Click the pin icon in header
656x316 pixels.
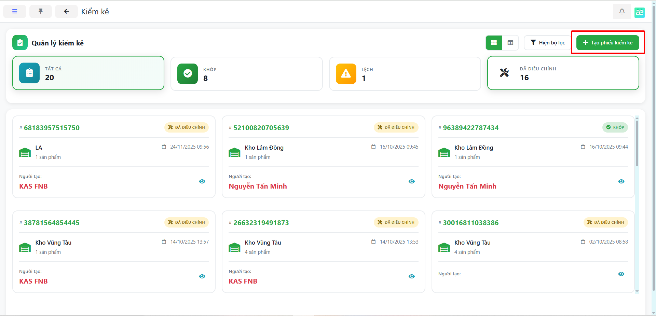pyautogui.click(x=41, y=11)
